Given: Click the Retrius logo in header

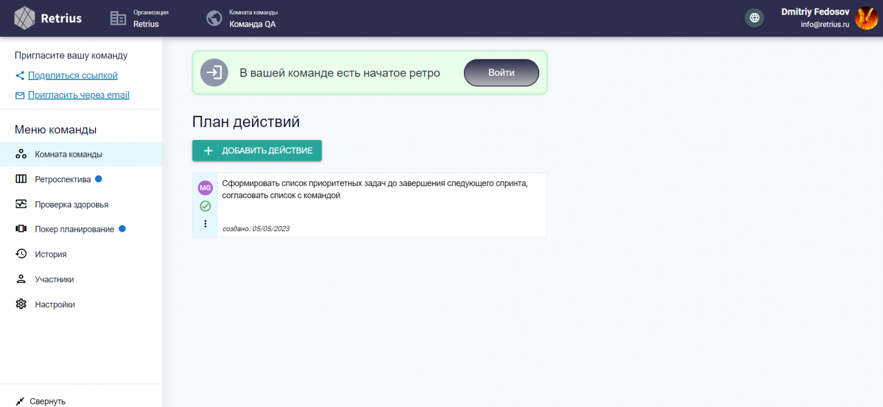Looking at the screenshot, I should [x=48, y=18].
